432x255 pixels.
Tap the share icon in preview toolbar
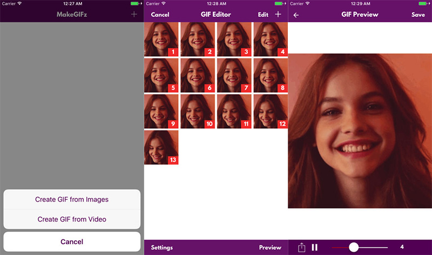coord(302,247)
